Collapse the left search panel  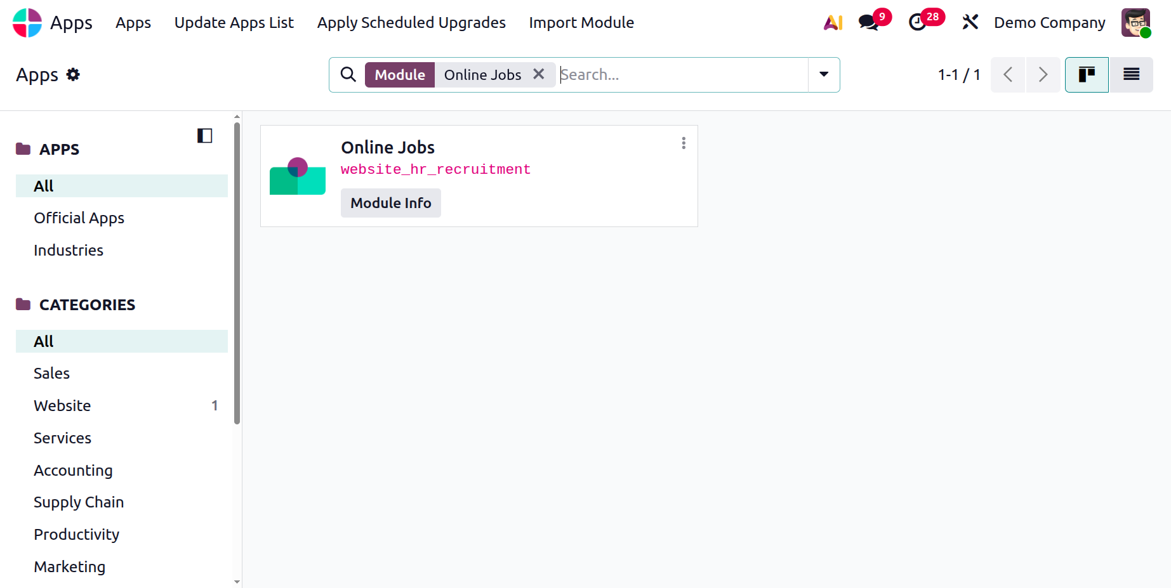pyautogui.click(x=204, y=136)
